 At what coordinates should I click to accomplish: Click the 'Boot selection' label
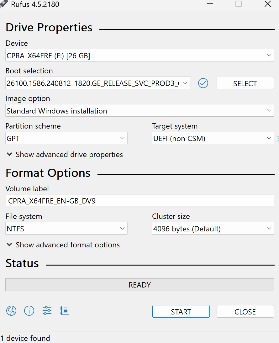pyautogui.click(x=29, y=71)
